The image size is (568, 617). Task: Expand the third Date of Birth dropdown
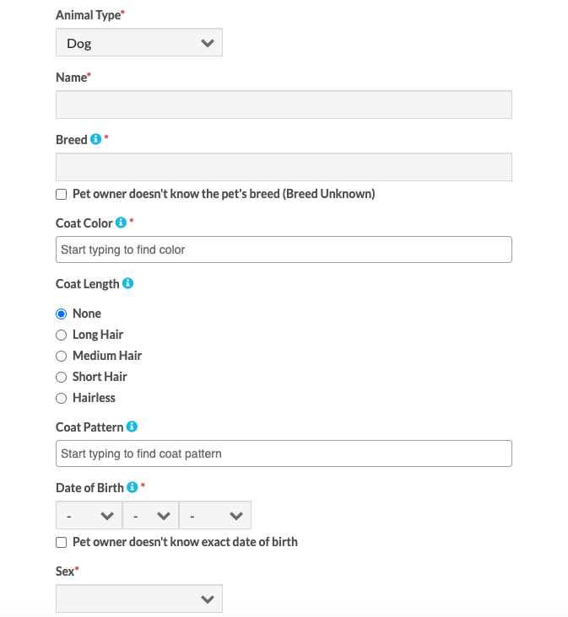tap(215, 515)
